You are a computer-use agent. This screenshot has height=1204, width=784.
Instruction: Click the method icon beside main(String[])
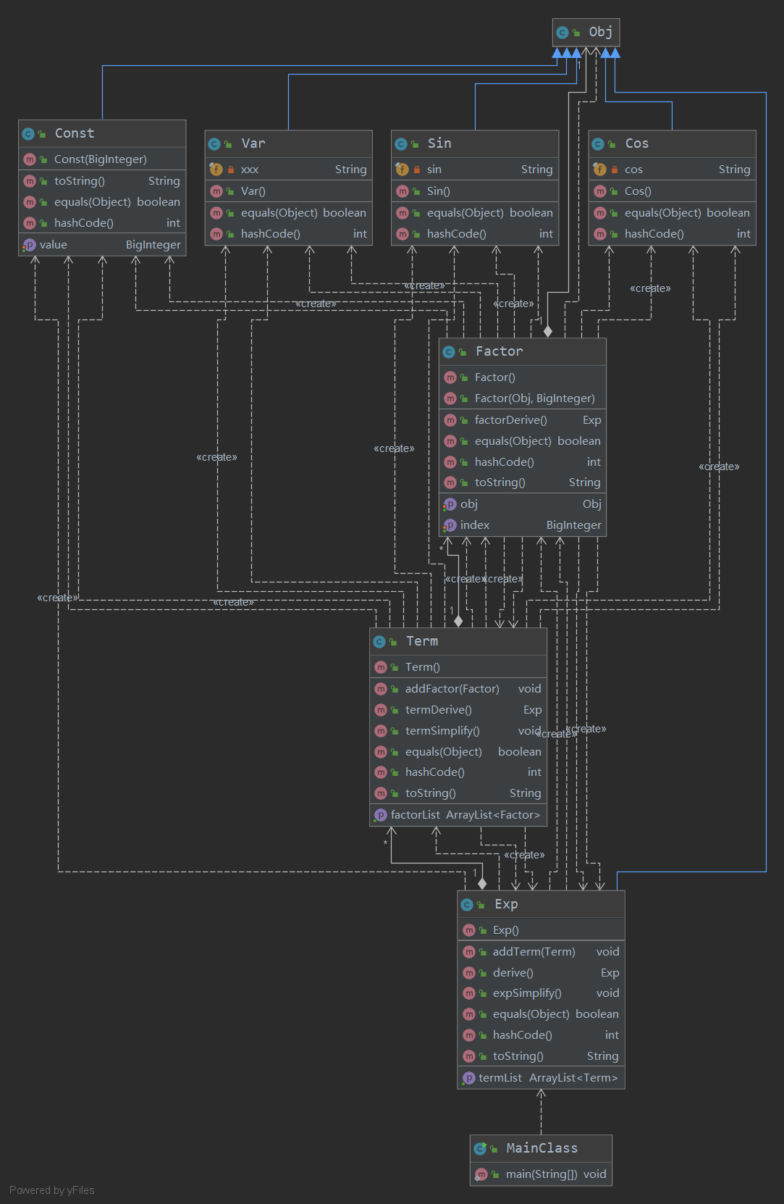481,1174
